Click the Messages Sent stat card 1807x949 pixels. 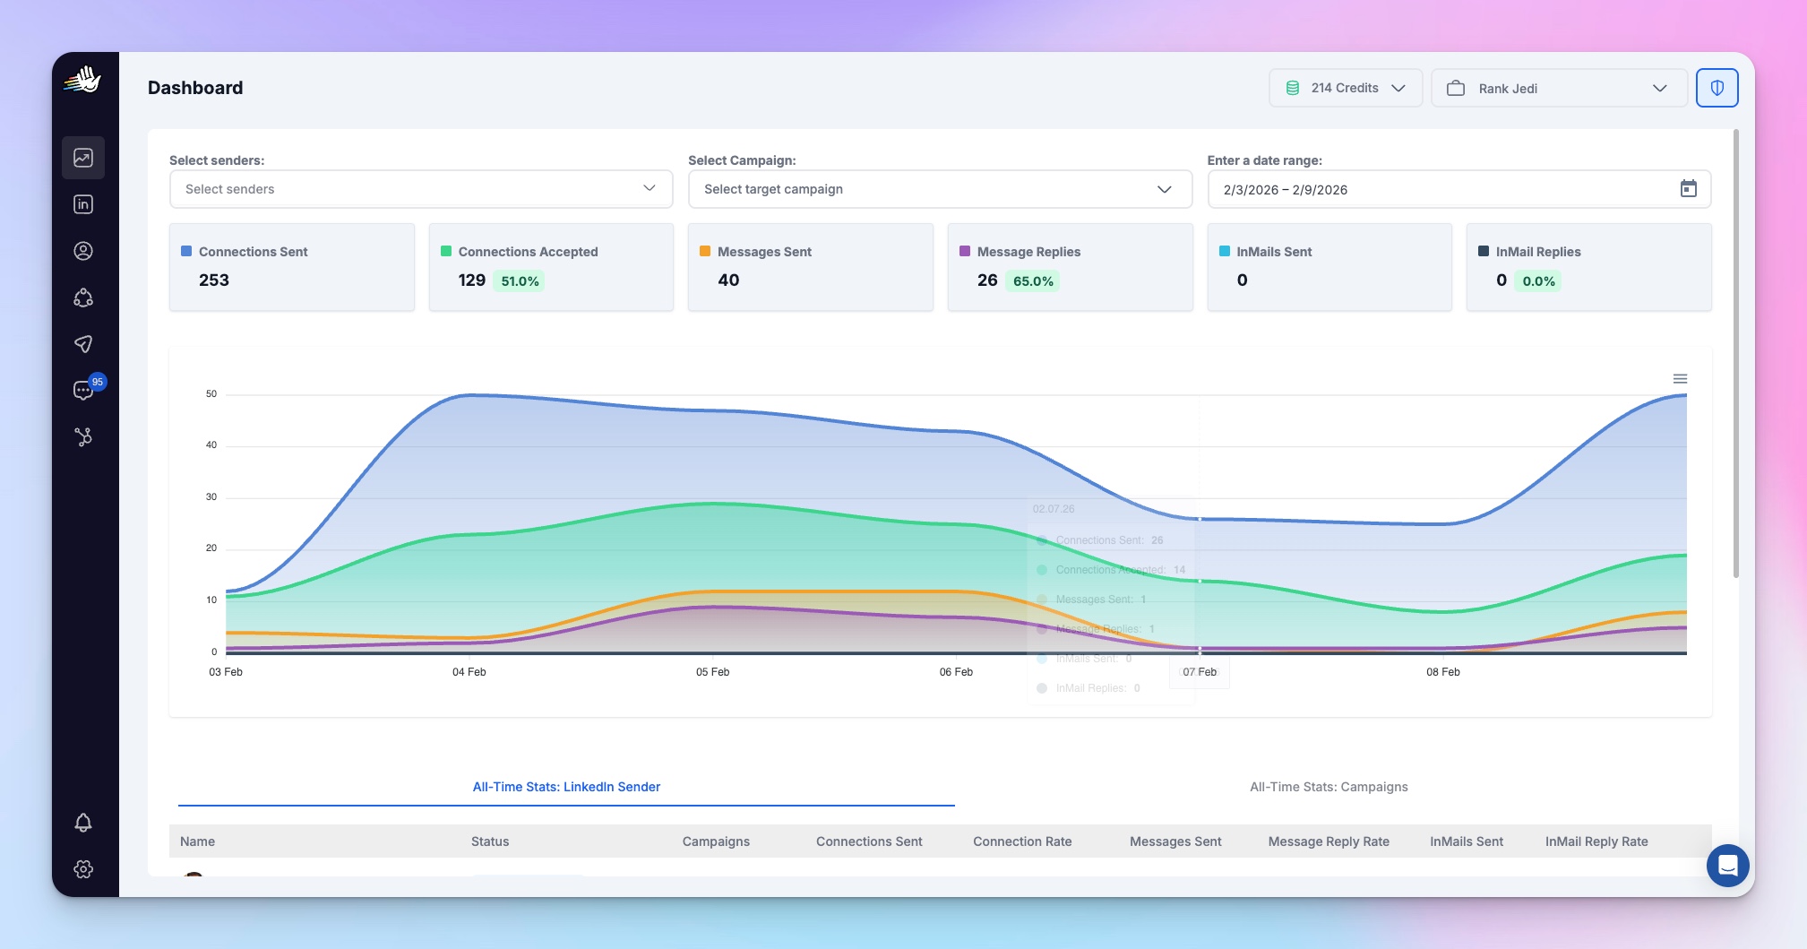tap(811, 267)
